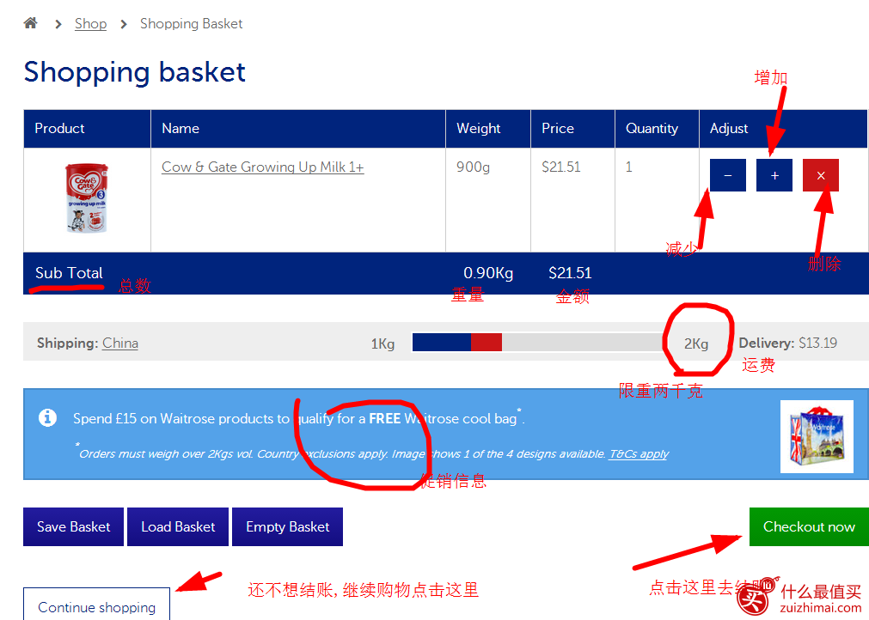Click the Delivery: $13.19 text
Image resolution: width=869 pixels, height=620 pixels.
click(x=787, y=343)
